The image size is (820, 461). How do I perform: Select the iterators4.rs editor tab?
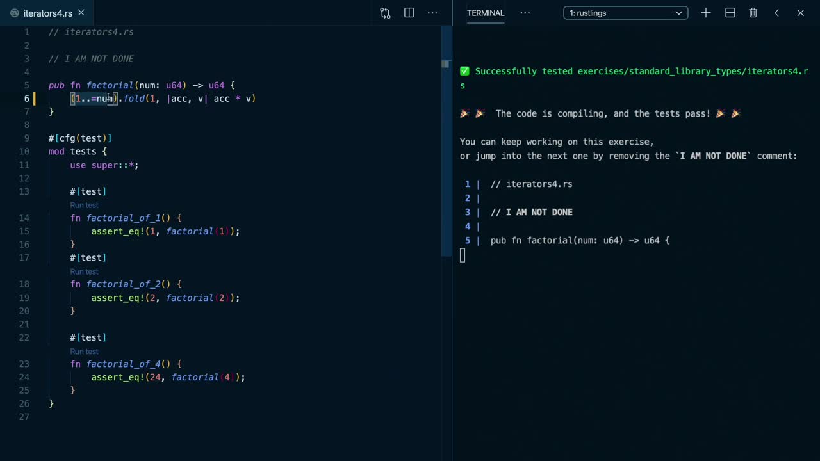47,13
